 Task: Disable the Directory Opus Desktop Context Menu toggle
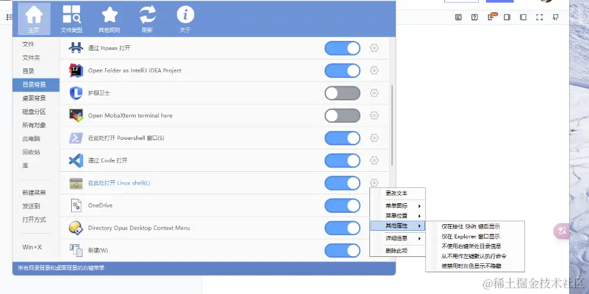coord(343,228)
